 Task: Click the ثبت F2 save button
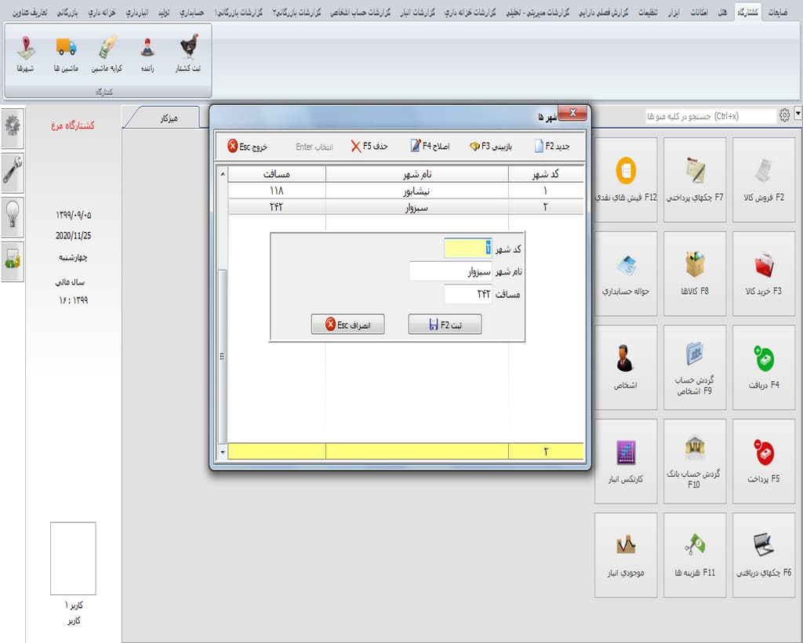[x=445, y=325]
